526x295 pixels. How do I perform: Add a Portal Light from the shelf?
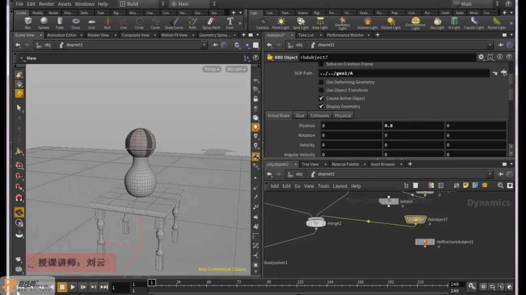click(x=497, y=23)
